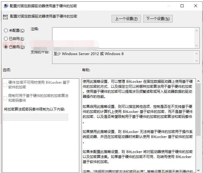Screen dimensions: 203x173
Task: Click help panel scrollbar down arrow
Action: [198, 170]
